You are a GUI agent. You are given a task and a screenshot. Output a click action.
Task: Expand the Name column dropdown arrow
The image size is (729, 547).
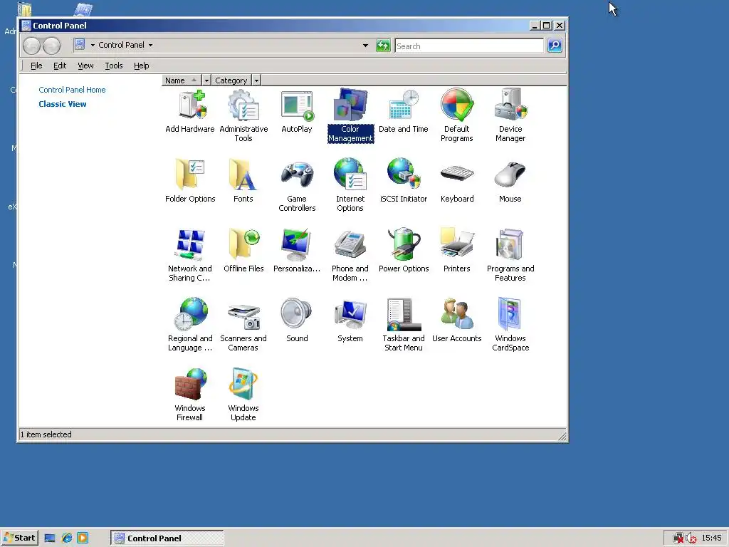point(206,80)
